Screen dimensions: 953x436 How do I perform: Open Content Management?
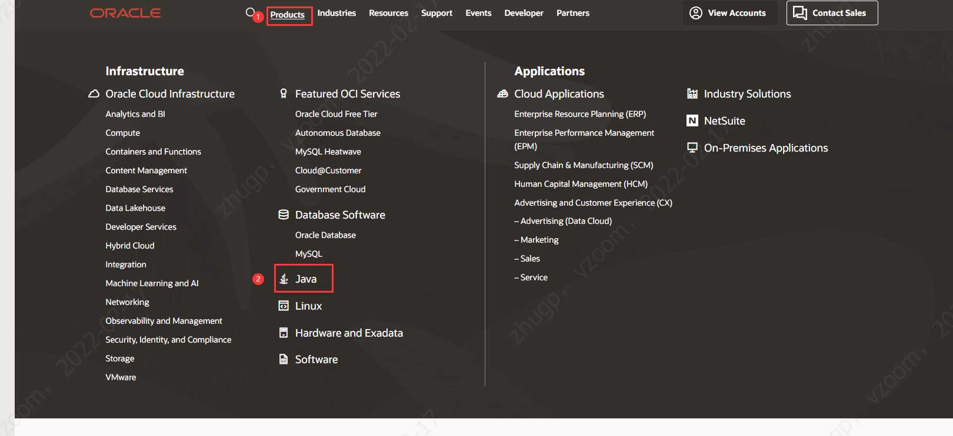[146, 170]
